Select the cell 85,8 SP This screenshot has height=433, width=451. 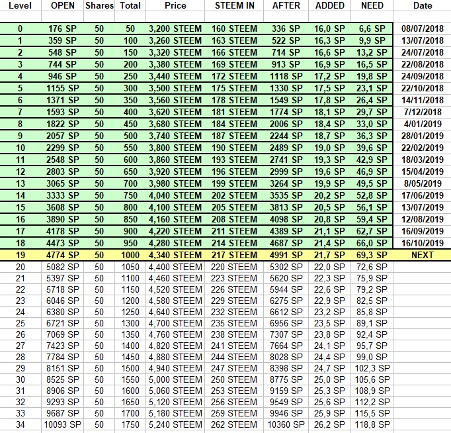(x=372, y=312)
